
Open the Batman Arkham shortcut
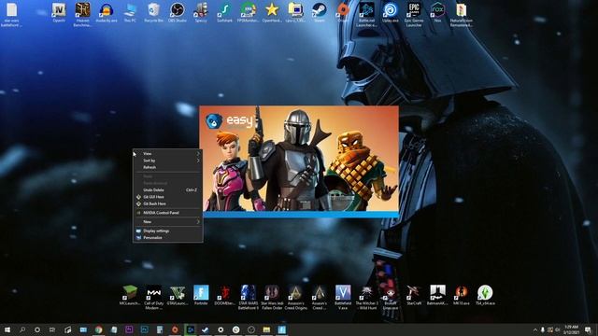coord(437,296)
